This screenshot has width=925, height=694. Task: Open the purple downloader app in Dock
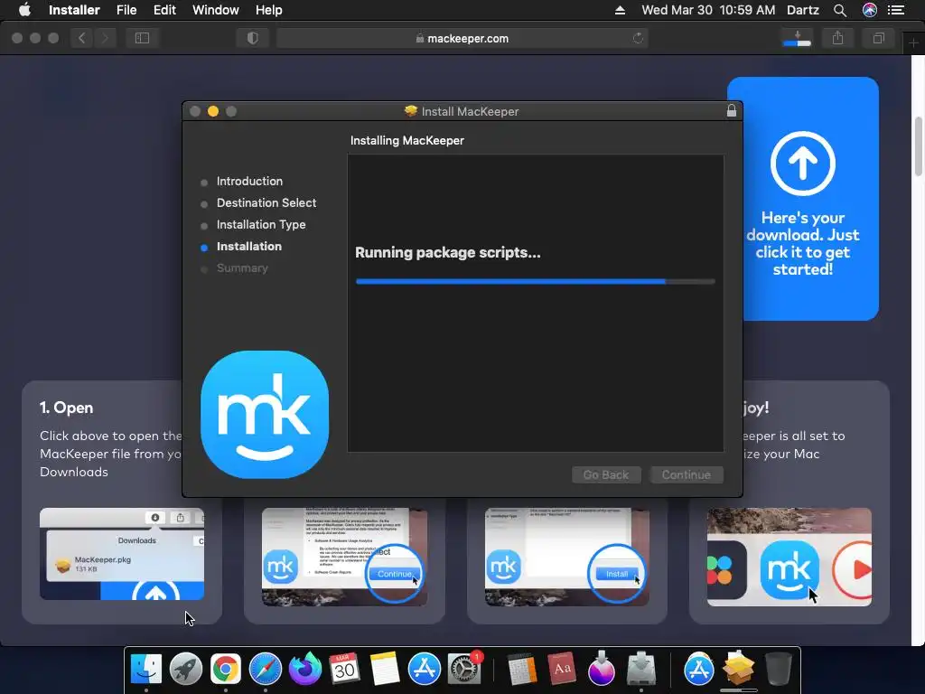tap(601, 670)
